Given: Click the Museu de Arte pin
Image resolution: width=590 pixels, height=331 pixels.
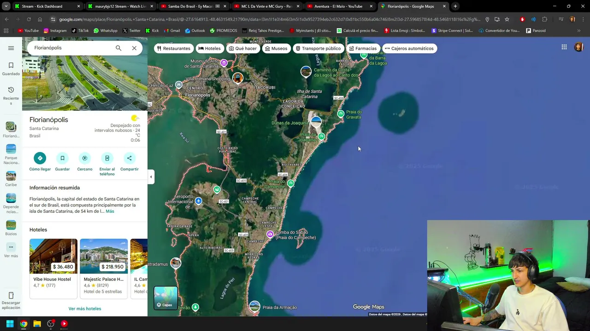Looking at the screenshot, I should [x=224, y=63].
